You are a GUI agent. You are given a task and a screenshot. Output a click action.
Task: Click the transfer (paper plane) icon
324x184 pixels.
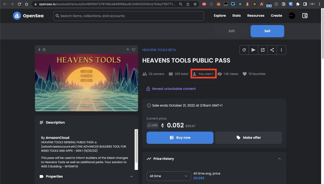pos(253,50)
